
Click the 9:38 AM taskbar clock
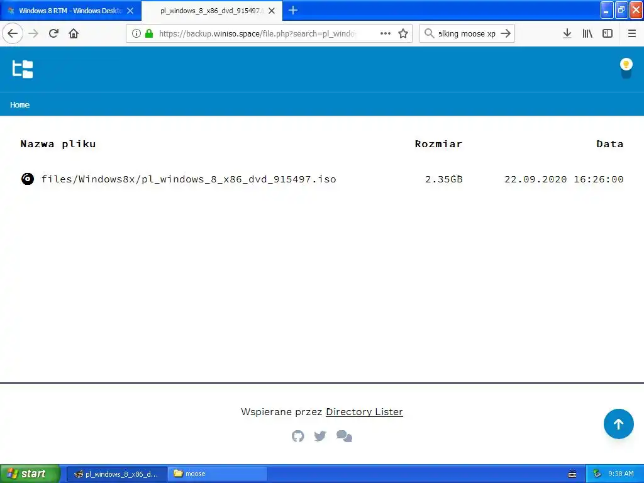pyautogui.click(x=621, y=474)
